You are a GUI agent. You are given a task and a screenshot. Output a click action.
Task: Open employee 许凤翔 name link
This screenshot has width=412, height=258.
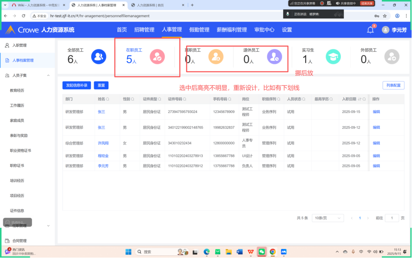point(103,143)
